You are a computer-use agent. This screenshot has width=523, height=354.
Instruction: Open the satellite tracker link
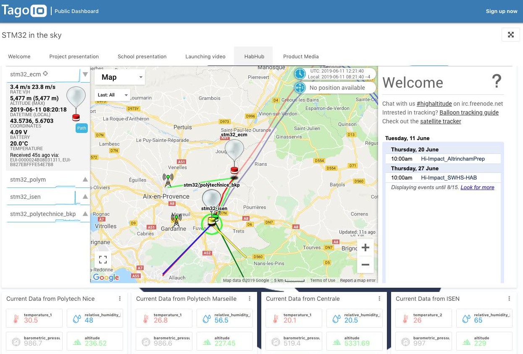441,121
